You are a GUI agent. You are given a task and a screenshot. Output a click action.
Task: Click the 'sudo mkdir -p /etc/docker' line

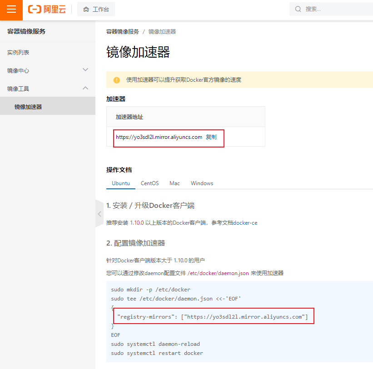tap(150, 290)
